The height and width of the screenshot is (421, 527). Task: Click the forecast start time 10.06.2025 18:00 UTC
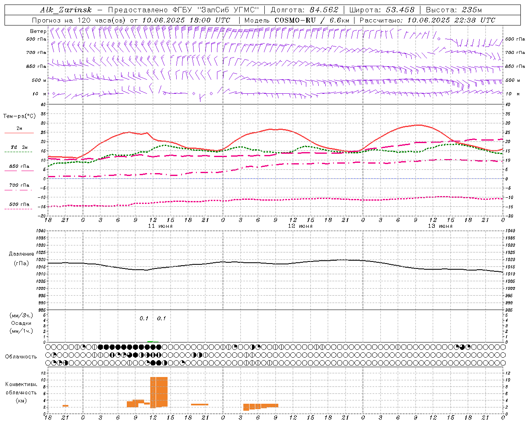186,20
